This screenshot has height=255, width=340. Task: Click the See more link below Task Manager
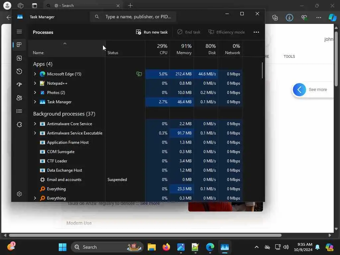coord(150,204)
